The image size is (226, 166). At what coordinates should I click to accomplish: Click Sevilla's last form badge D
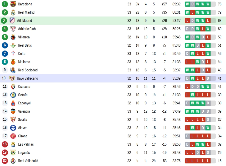pyautogui.click(x=208, y=120)
